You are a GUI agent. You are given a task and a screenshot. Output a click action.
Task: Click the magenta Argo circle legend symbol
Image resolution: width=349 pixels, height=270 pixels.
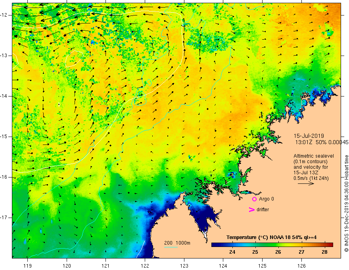click(254, 199)
